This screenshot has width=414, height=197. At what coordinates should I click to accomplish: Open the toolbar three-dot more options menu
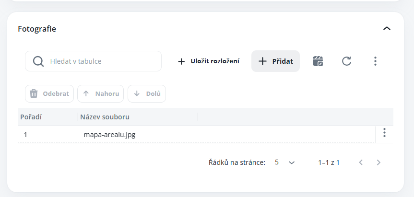(x=375, y=61)
